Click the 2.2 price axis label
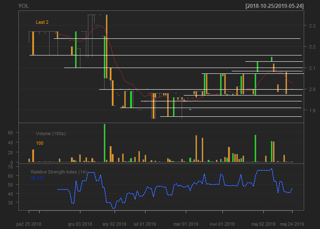Image resolution: width=320 pixels, height=229 pixels. click(x=312, y=47)
